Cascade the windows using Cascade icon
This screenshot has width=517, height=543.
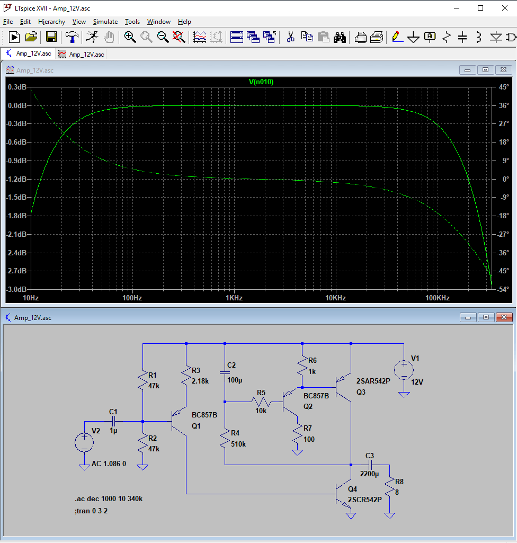(x=253, y=37)
